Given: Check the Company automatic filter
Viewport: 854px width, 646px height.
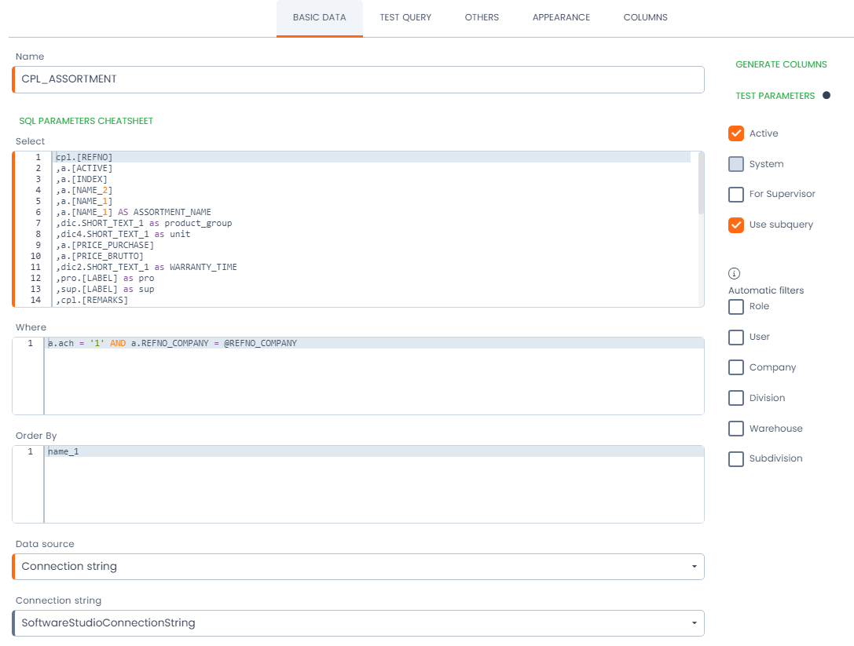Looking at the screenshot, I should 736,367.
